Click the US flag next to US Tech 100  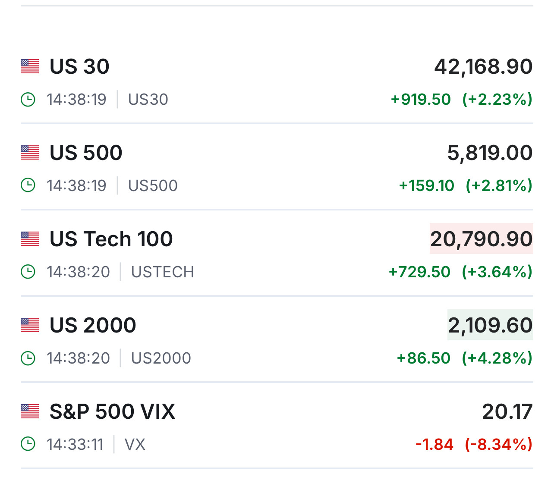click(30, 239)
